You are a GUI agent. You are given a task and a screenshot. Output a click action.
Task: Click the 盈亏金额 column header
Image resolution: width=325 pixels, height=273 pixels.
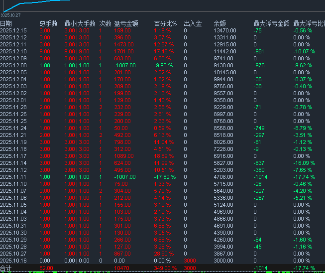(x=126, y=23)
